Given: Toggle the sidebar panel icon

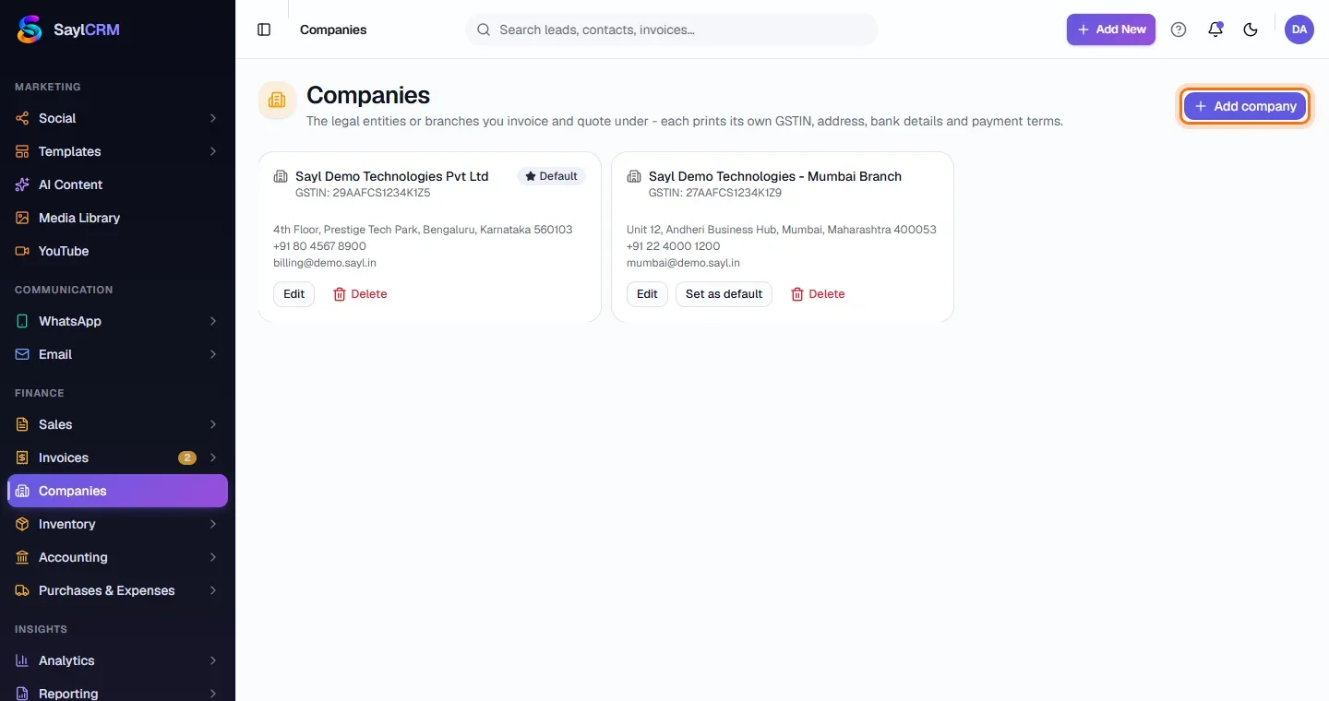Looking at the screenshot, I should 264,30.
